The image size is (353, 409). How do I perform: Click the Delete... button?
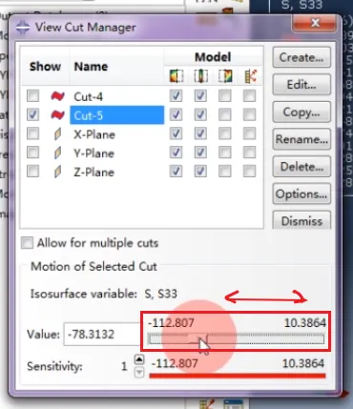(x=301, y=167)
